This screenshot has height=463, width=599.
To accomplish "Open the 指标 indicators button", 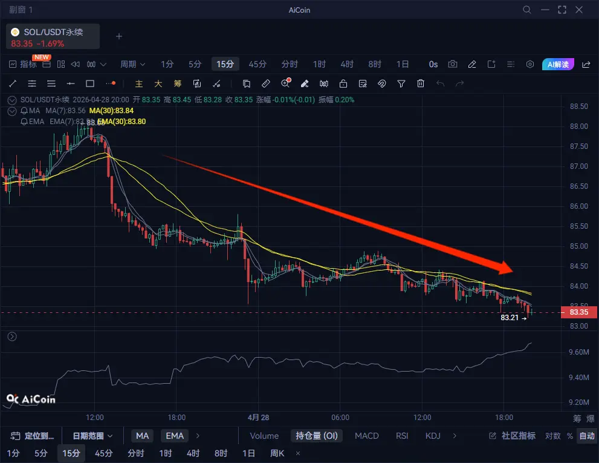I will [24, 64].
